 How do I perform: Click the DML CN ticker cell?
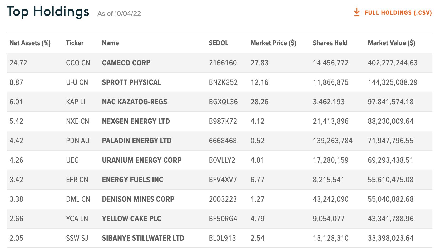tap(78, 199)
